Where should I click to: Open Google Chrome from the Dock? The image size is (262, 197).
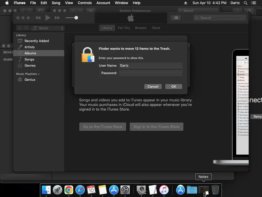(x=69, y=190)
